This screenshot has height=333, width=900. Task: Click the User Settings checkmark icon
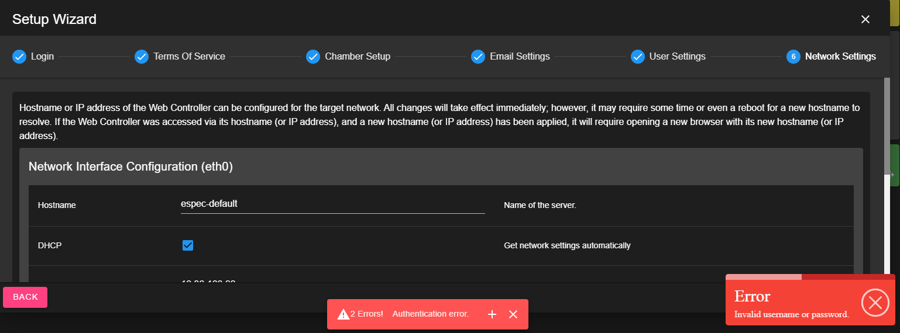(x=638, y=57)
